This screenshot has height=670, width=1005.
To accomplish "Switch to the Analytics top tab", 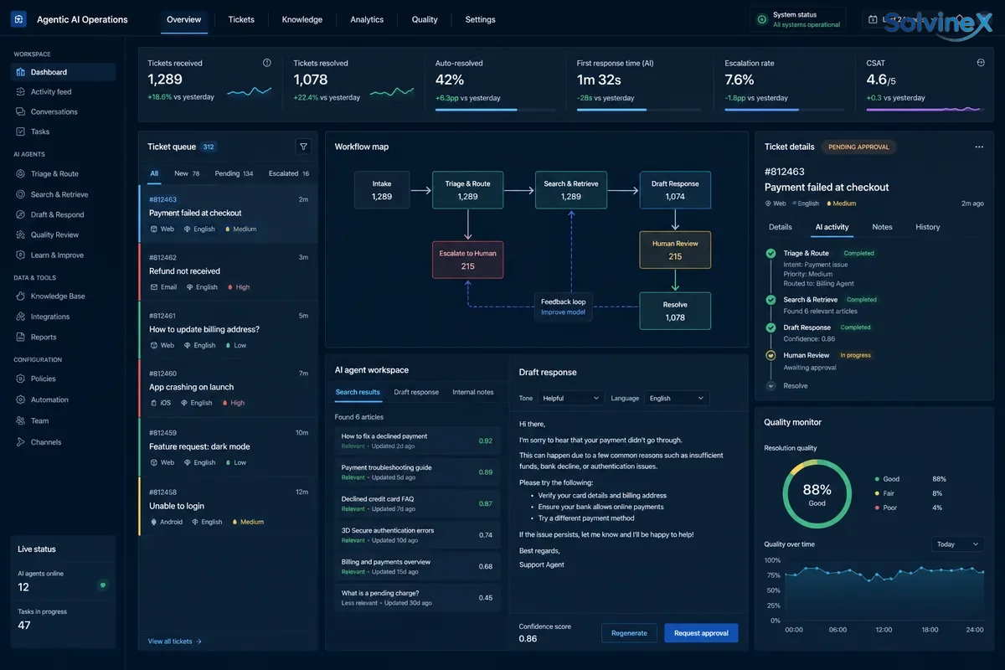I will (x=367, y=19).
